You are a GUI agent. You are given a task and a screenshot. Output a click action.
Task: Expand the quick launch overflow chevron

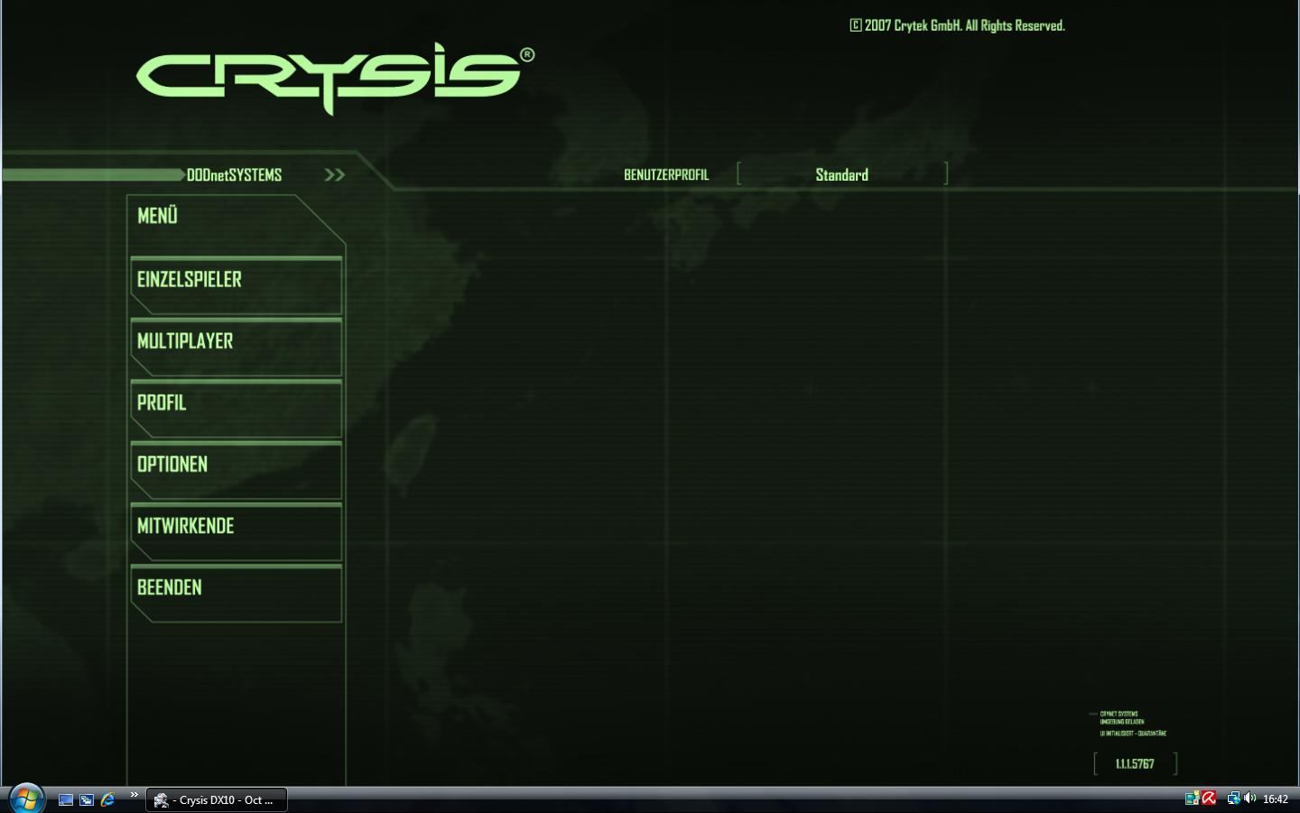click(134, 795)
